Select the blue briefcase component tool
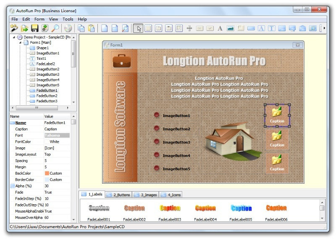 [x=302, y=28]
